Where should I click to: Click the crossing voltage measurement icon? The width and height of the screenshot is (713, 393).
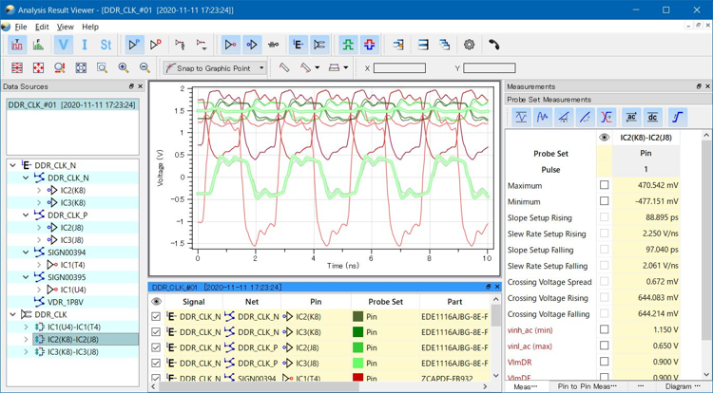[607, 117]
